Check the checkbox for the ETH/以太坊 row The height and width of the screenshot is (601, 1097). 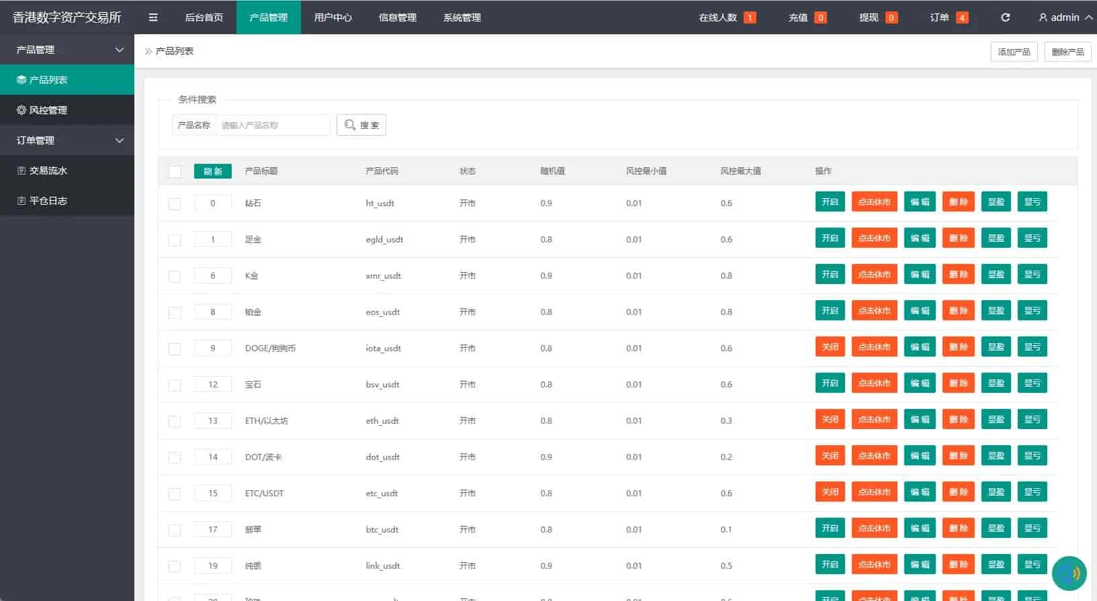coord(175,421)
